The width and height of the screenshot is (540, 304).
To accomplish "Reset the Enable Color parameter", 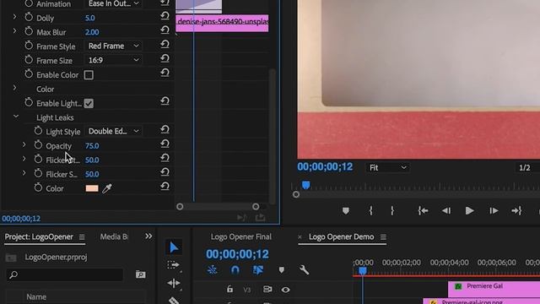I will point(165,73).
